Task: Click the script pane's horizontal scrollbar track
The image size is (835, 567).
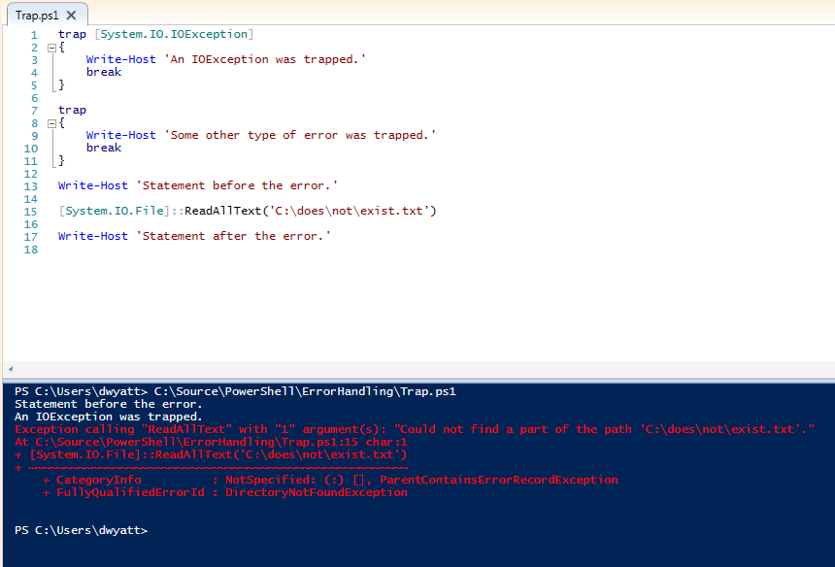Action: [x=417, y=370]
